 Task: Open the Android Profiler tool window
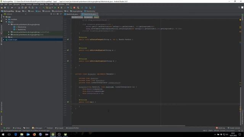click(72, 128)
